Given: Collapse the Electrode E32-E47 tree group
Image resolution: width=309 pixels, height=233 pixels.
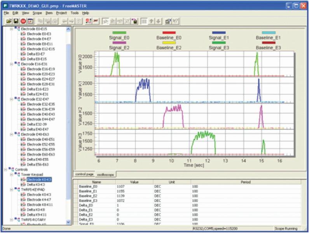Looking at the screenshot, I should click(11, 99).
